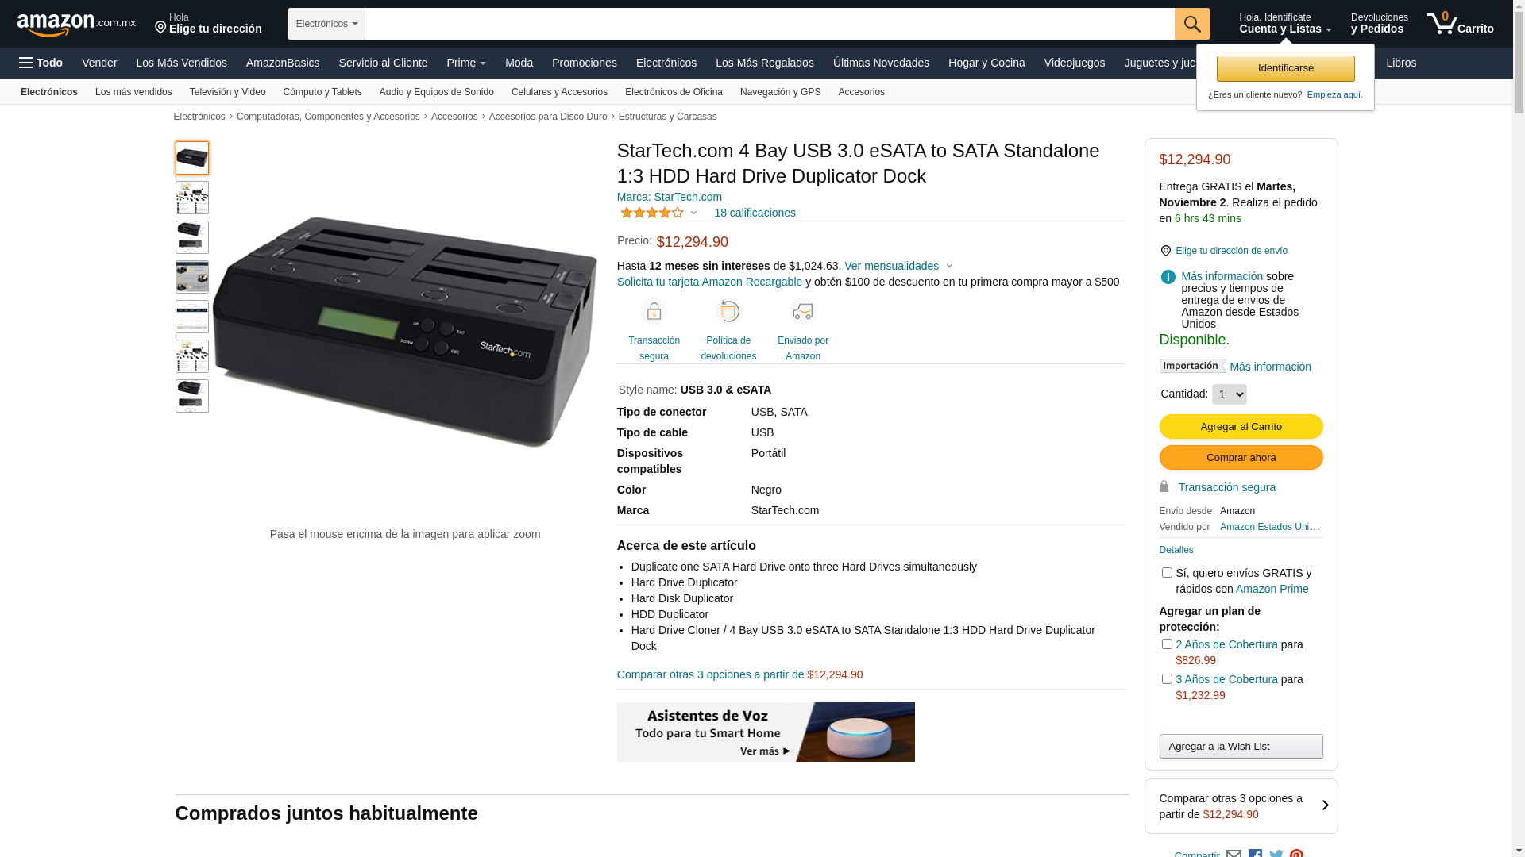
Task: Open Celulares y Accesorios in the subnav
Action: point(559,92)
